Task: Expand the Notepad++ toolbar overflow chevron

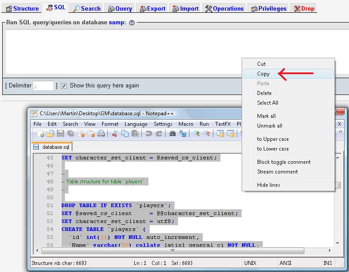Action: point(340,132)
